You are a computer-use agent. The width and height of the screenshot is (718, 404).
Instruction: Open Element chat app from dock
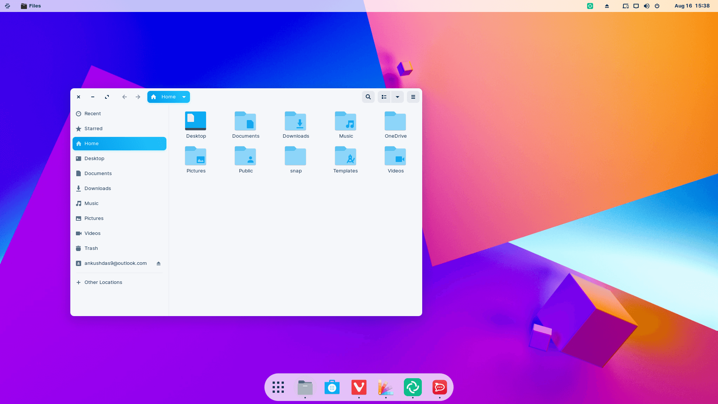pyautogui.click(x=413, y=387)
